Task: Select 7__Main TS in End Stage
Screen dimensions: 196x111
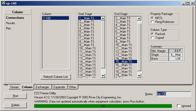Action: pos(126,35)
